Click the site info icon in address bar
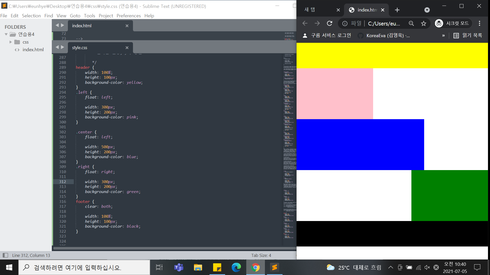This screenshot has width=490, height=275. point(345,23)
